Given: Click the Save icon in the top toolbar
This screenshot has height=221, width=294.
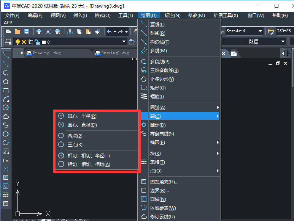Looking at the screenshot, I should pyautogui.click(x=26, y=31).
